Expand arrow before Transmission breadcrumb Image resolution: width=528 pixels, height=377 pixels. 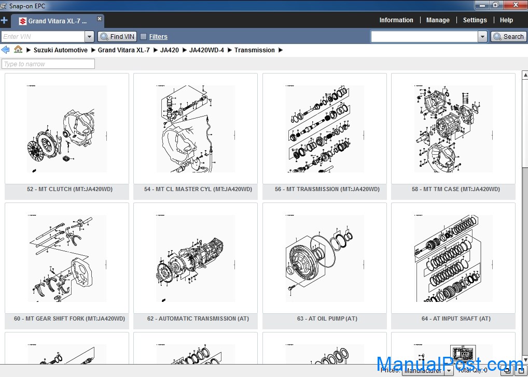coord(229,50)
